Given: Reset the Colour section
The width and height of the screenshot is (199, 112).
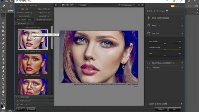Looking at the screenshot, I should [182, 34].
